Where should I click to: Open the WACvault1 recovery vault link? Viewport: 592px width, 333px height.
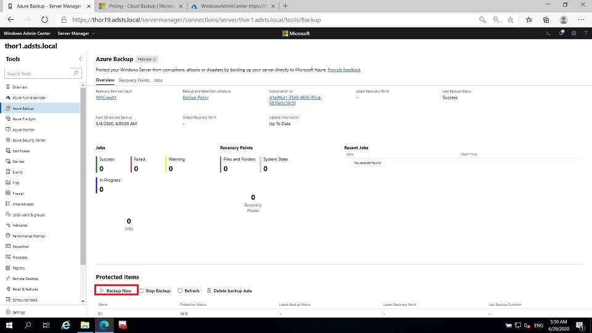coord(106,97)
